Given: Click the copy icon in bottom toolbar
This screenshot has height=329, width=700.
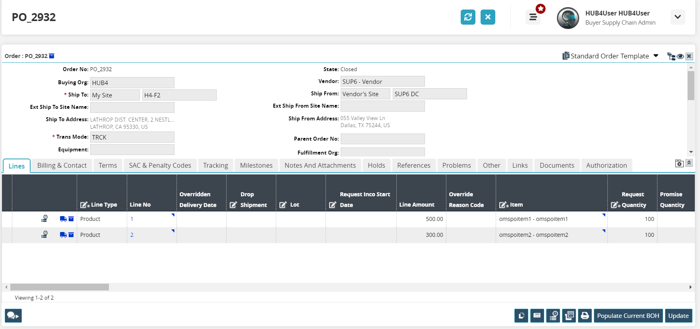Looking at the screenshot, I should click(x=521, y=315).
